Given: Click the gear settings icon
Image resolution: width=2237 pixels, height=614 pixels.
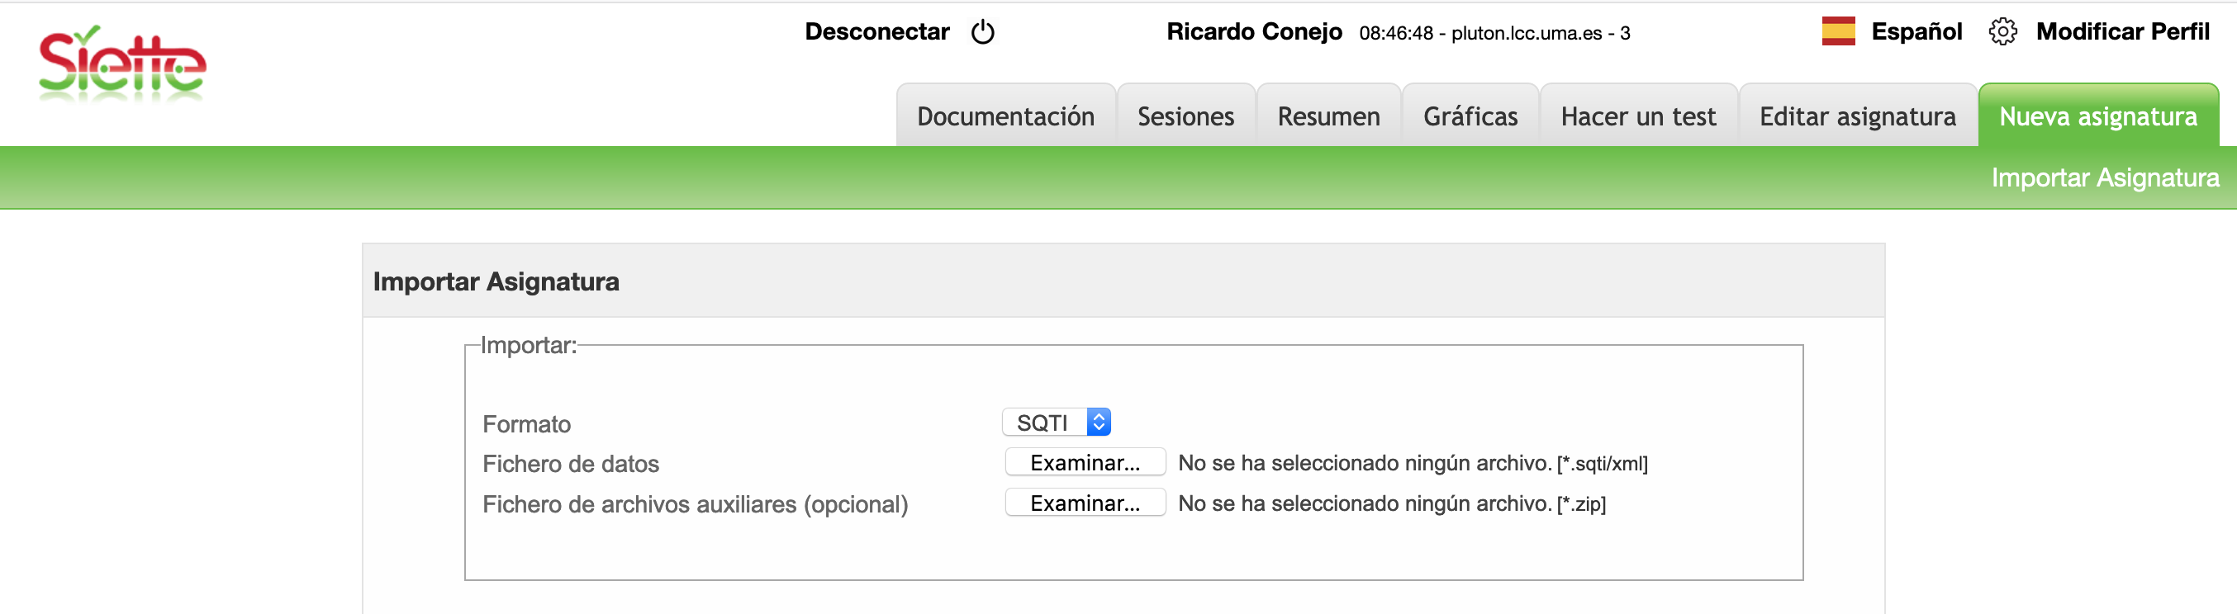Looking at the screenshot, I should 2002,32.
